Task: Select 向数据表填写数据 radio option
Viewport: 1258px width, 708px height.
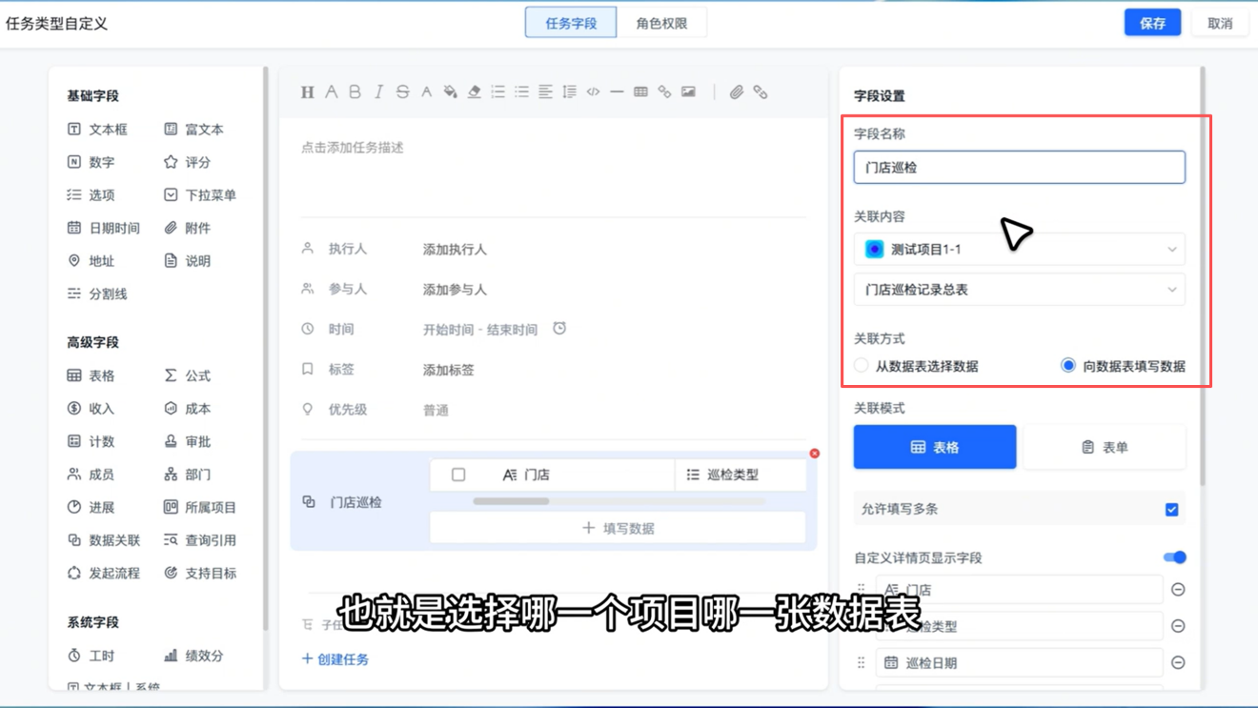Action: (1123, 366)
